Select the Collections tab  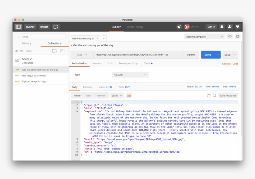[55, 43]
